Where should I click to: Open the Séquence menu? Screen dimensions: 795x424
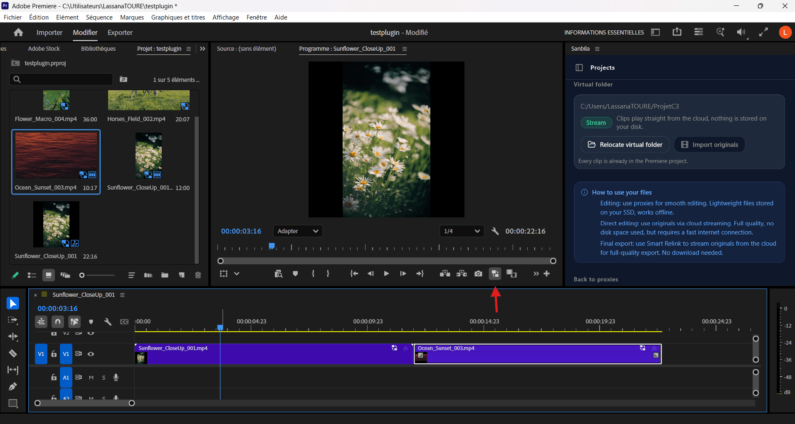pos(99,17)
